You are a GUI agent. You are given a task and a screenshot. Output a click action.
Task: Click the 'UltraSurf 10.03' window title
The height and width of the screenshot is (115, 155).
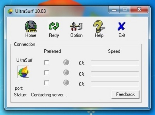coord(30,11)
